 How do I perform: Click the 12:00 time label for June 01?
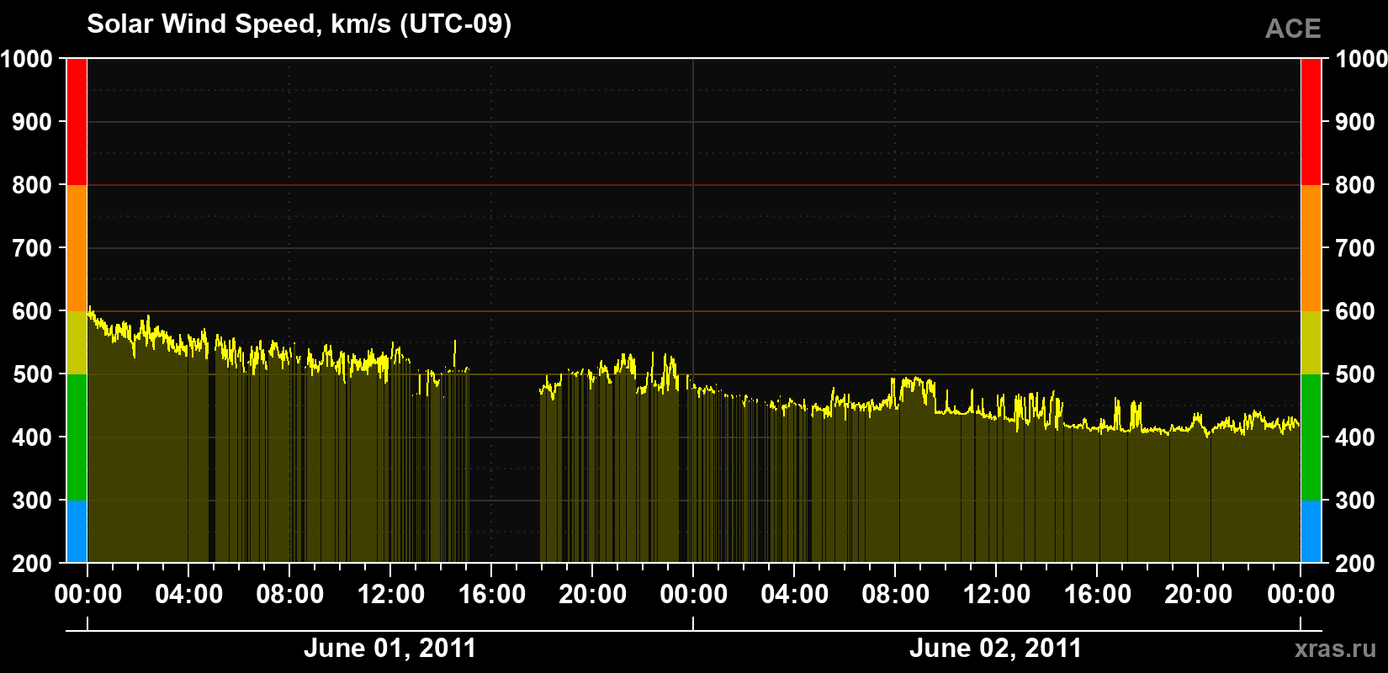(391, 595)
